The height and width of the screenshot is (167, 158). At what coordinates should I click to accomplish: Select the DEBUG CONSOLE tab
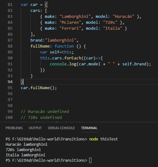[61, 128]
